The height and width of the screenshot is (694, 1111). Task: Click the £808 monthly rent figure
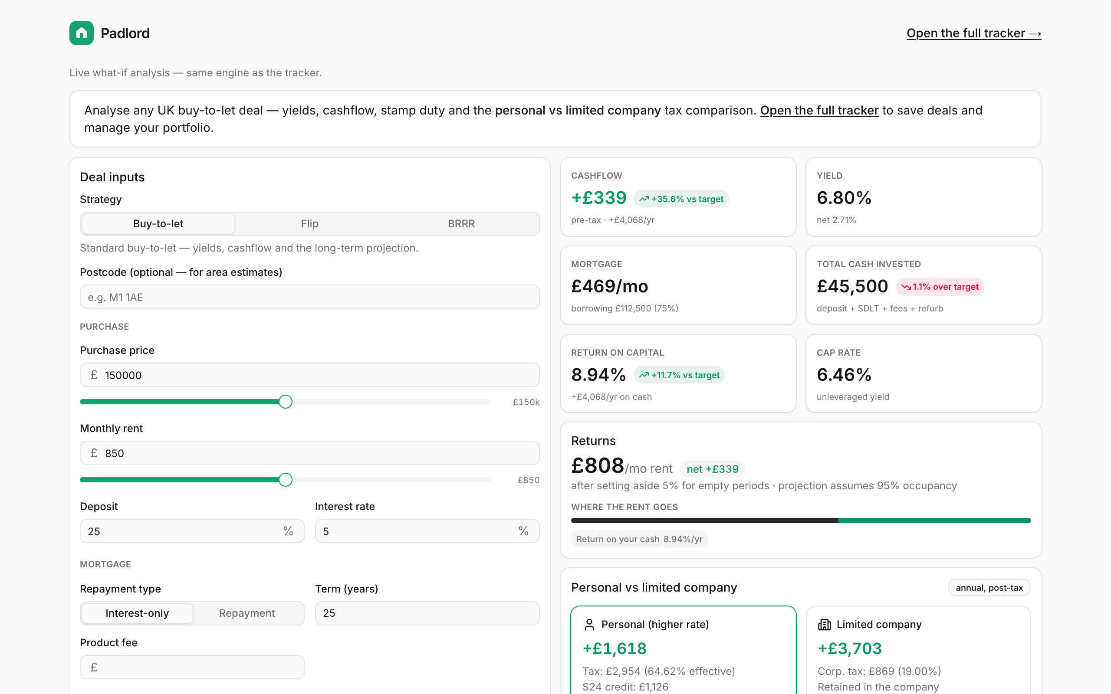click(x=598, y=466)
